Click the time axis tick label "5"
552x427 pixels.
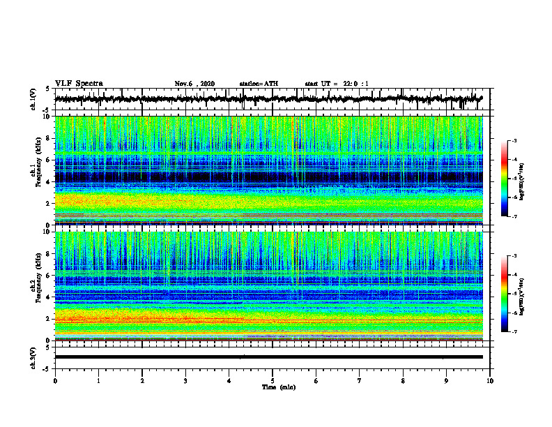(x=273, y=381)
